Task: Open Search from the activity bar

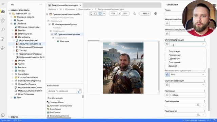Action: [3, 29]
